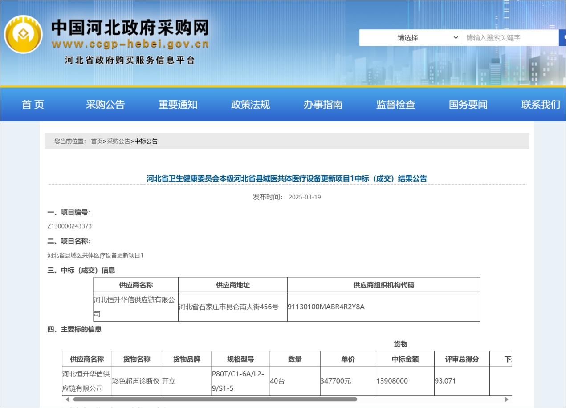Open the 请选择 category dropdown
Image resolution: width=566 pixels, height=408 pixels.
coord(409,38)
